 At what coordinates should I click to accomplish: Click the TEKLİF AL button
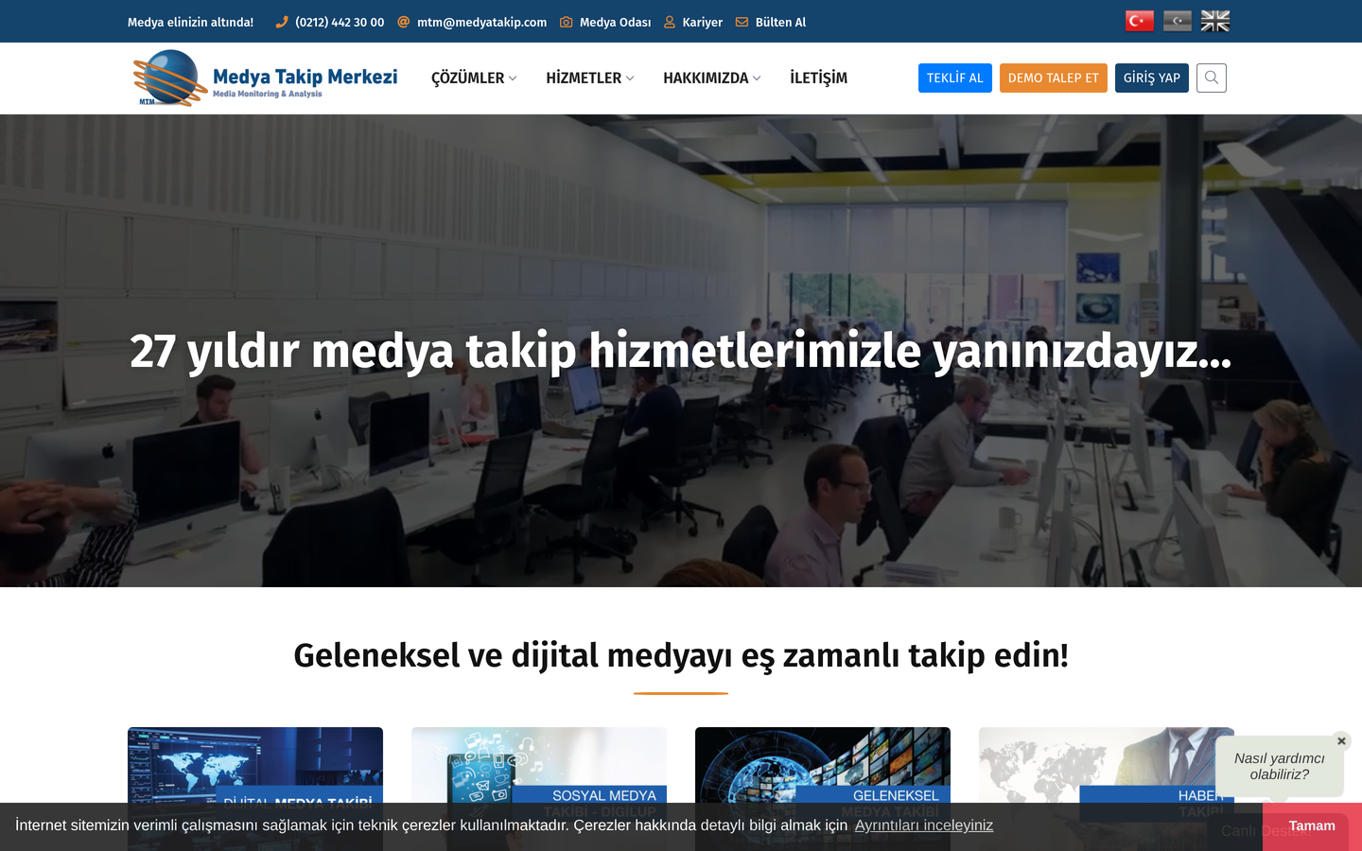point(955,78)
